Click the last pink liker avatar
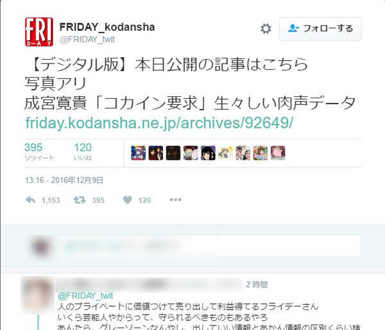This screenshot has width=385, height=330. tap(278, 153)
